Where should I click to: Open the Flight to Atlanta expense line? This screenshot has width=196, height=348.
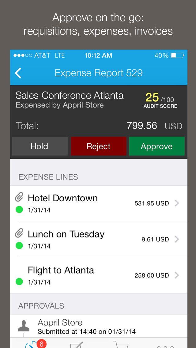77,275
